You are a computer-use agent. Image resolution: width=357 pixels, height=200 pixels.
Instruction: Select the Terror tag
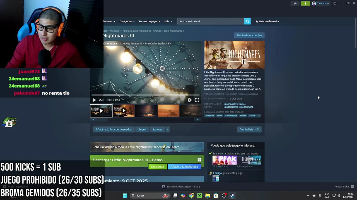point(219,116)
